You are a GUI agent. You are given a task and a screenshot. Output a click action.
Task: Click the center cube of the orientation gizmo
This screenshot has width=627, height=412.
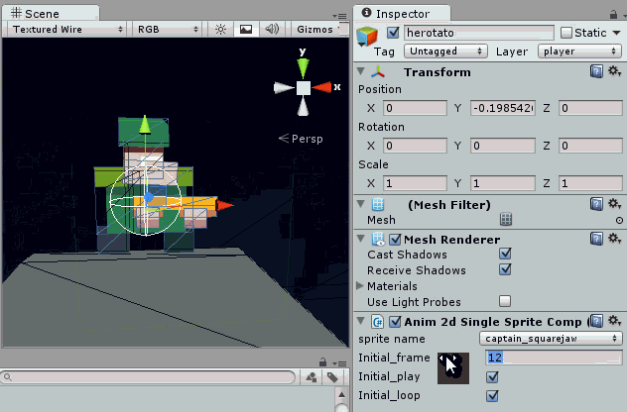coord(304,88)
